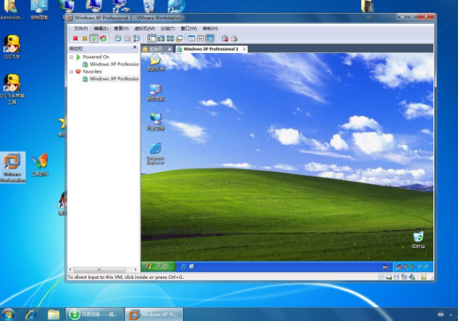
Task: Open the 帮助(H) menu
Action: (x=211, y=28)
